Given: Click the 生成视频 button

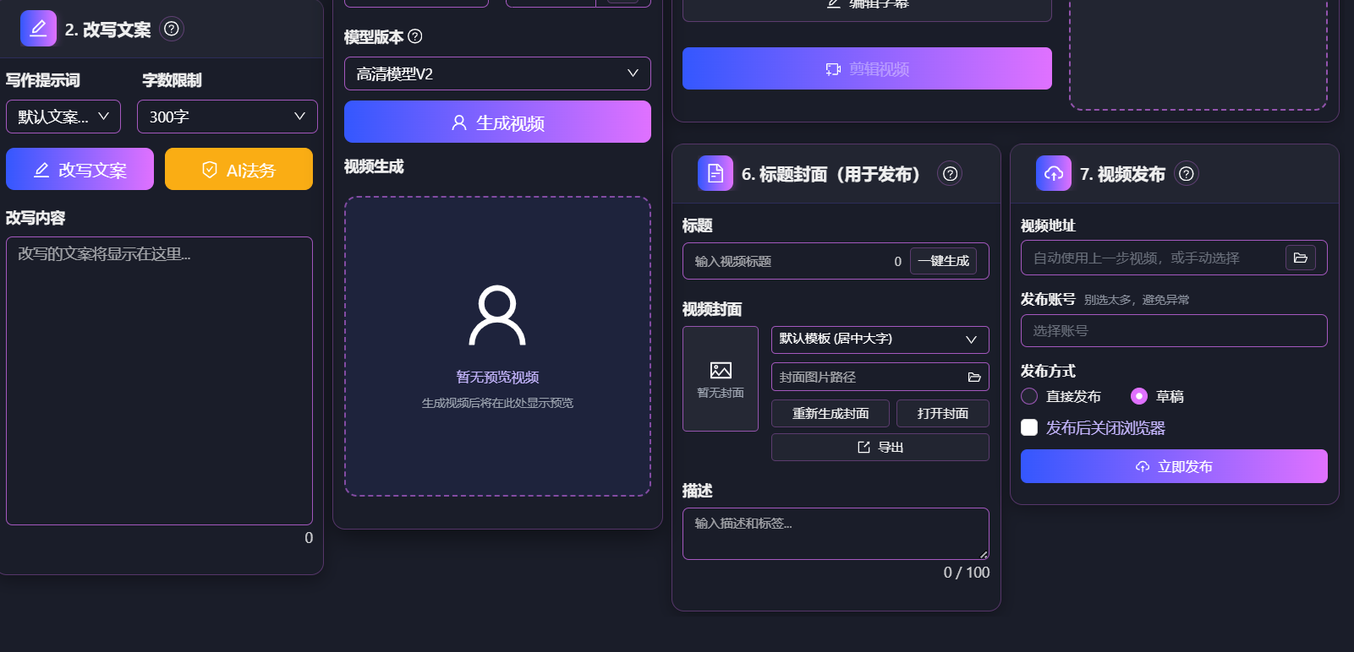Looking at the screenshot, I should pyautogui.click(x=497, y=122).
